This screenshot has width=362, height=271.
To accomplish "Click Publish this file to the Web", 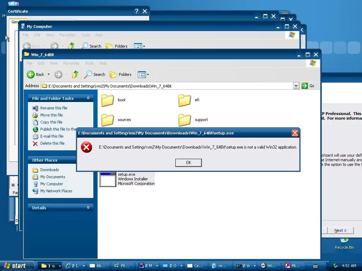I will (58, 129).
